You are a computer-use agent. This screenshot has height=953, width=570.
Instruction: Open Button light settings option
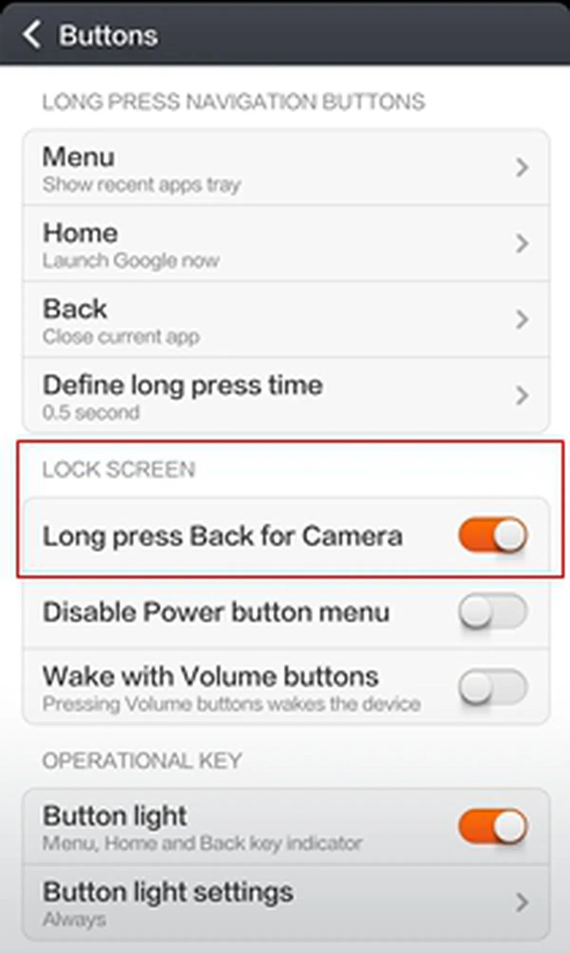[286, 902]
